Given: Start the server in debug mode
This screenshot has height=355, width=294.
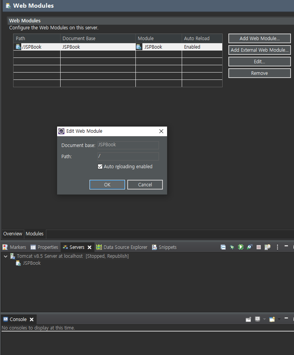Looking at the screenshot, I should coord(232,247).
